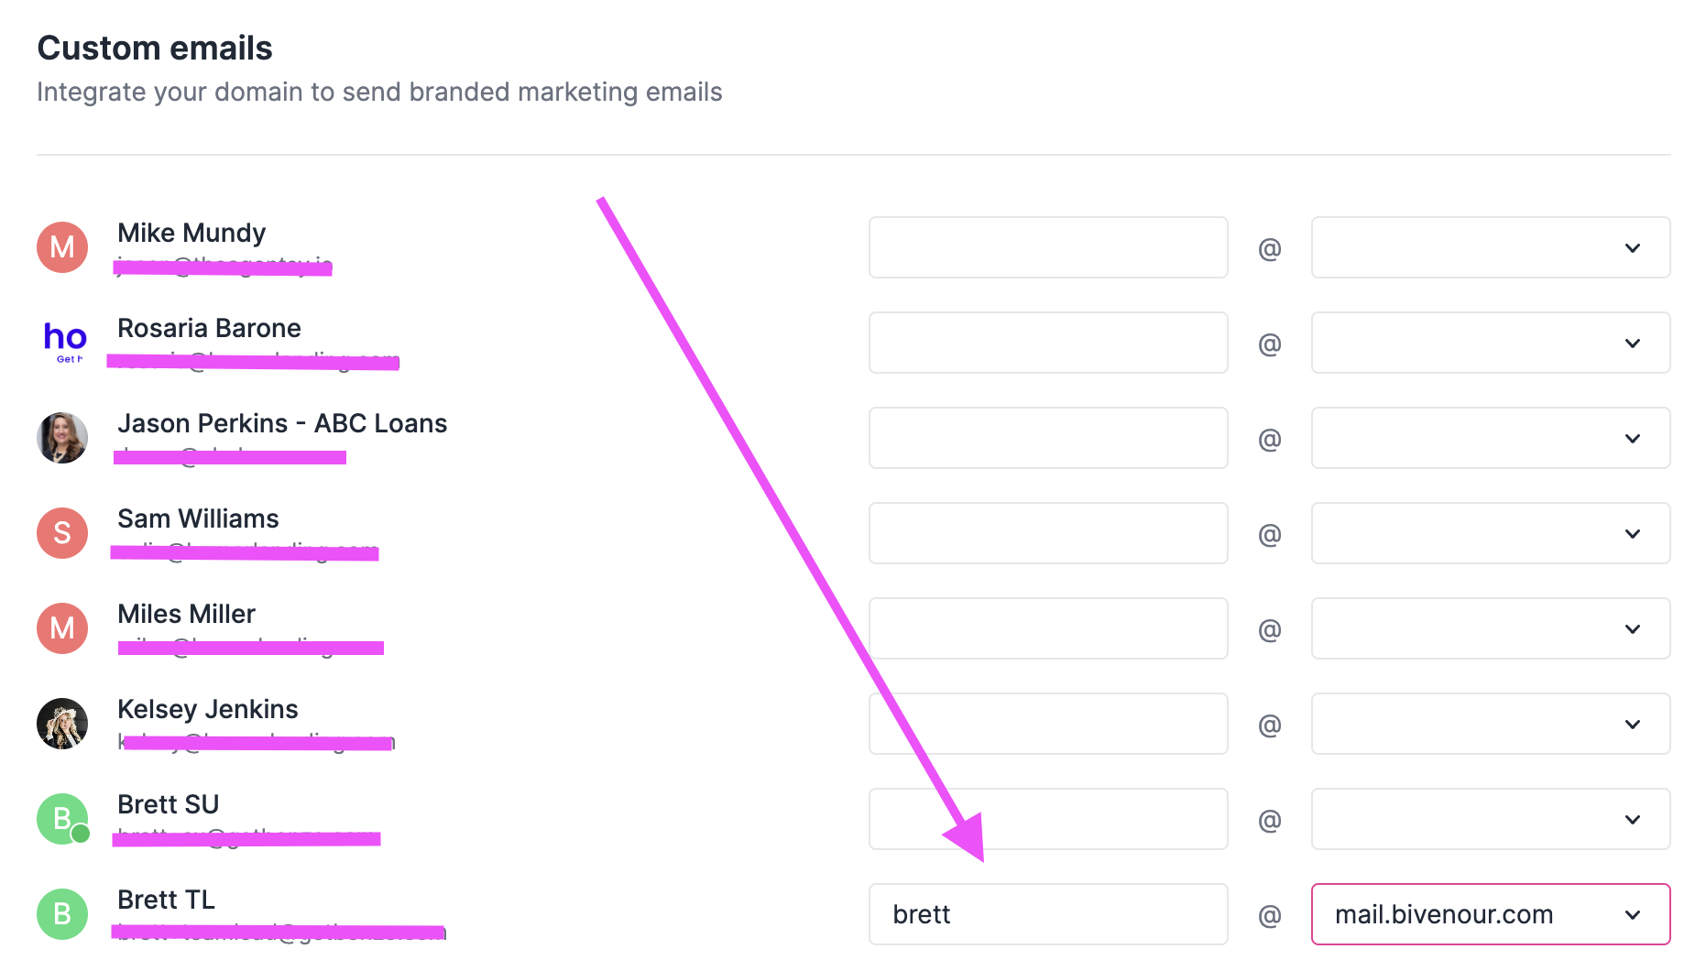1706x960 pixels.
Task: Click Mike Mundy's avatar icon
Action: pos(61,247)
